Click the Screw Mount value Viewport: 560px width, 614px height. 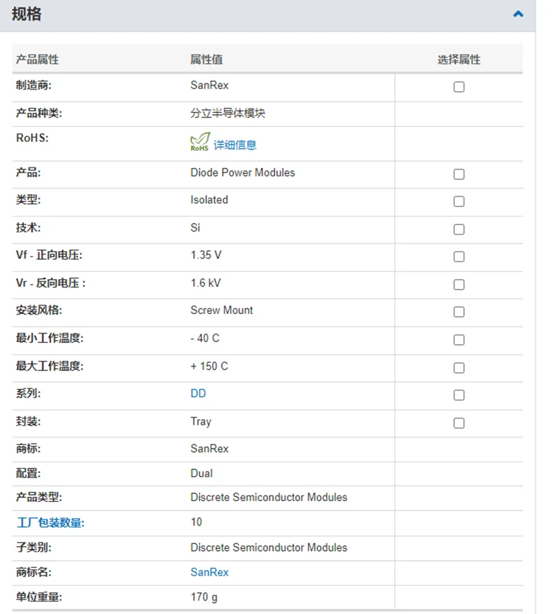coord(221,311)
